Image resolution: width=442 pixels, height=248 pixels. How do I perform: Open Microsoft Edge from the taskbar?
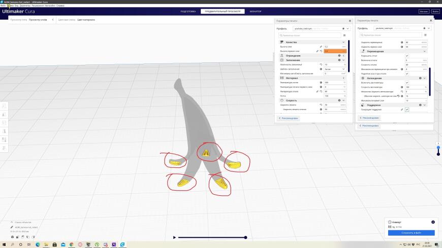point(38,244)
